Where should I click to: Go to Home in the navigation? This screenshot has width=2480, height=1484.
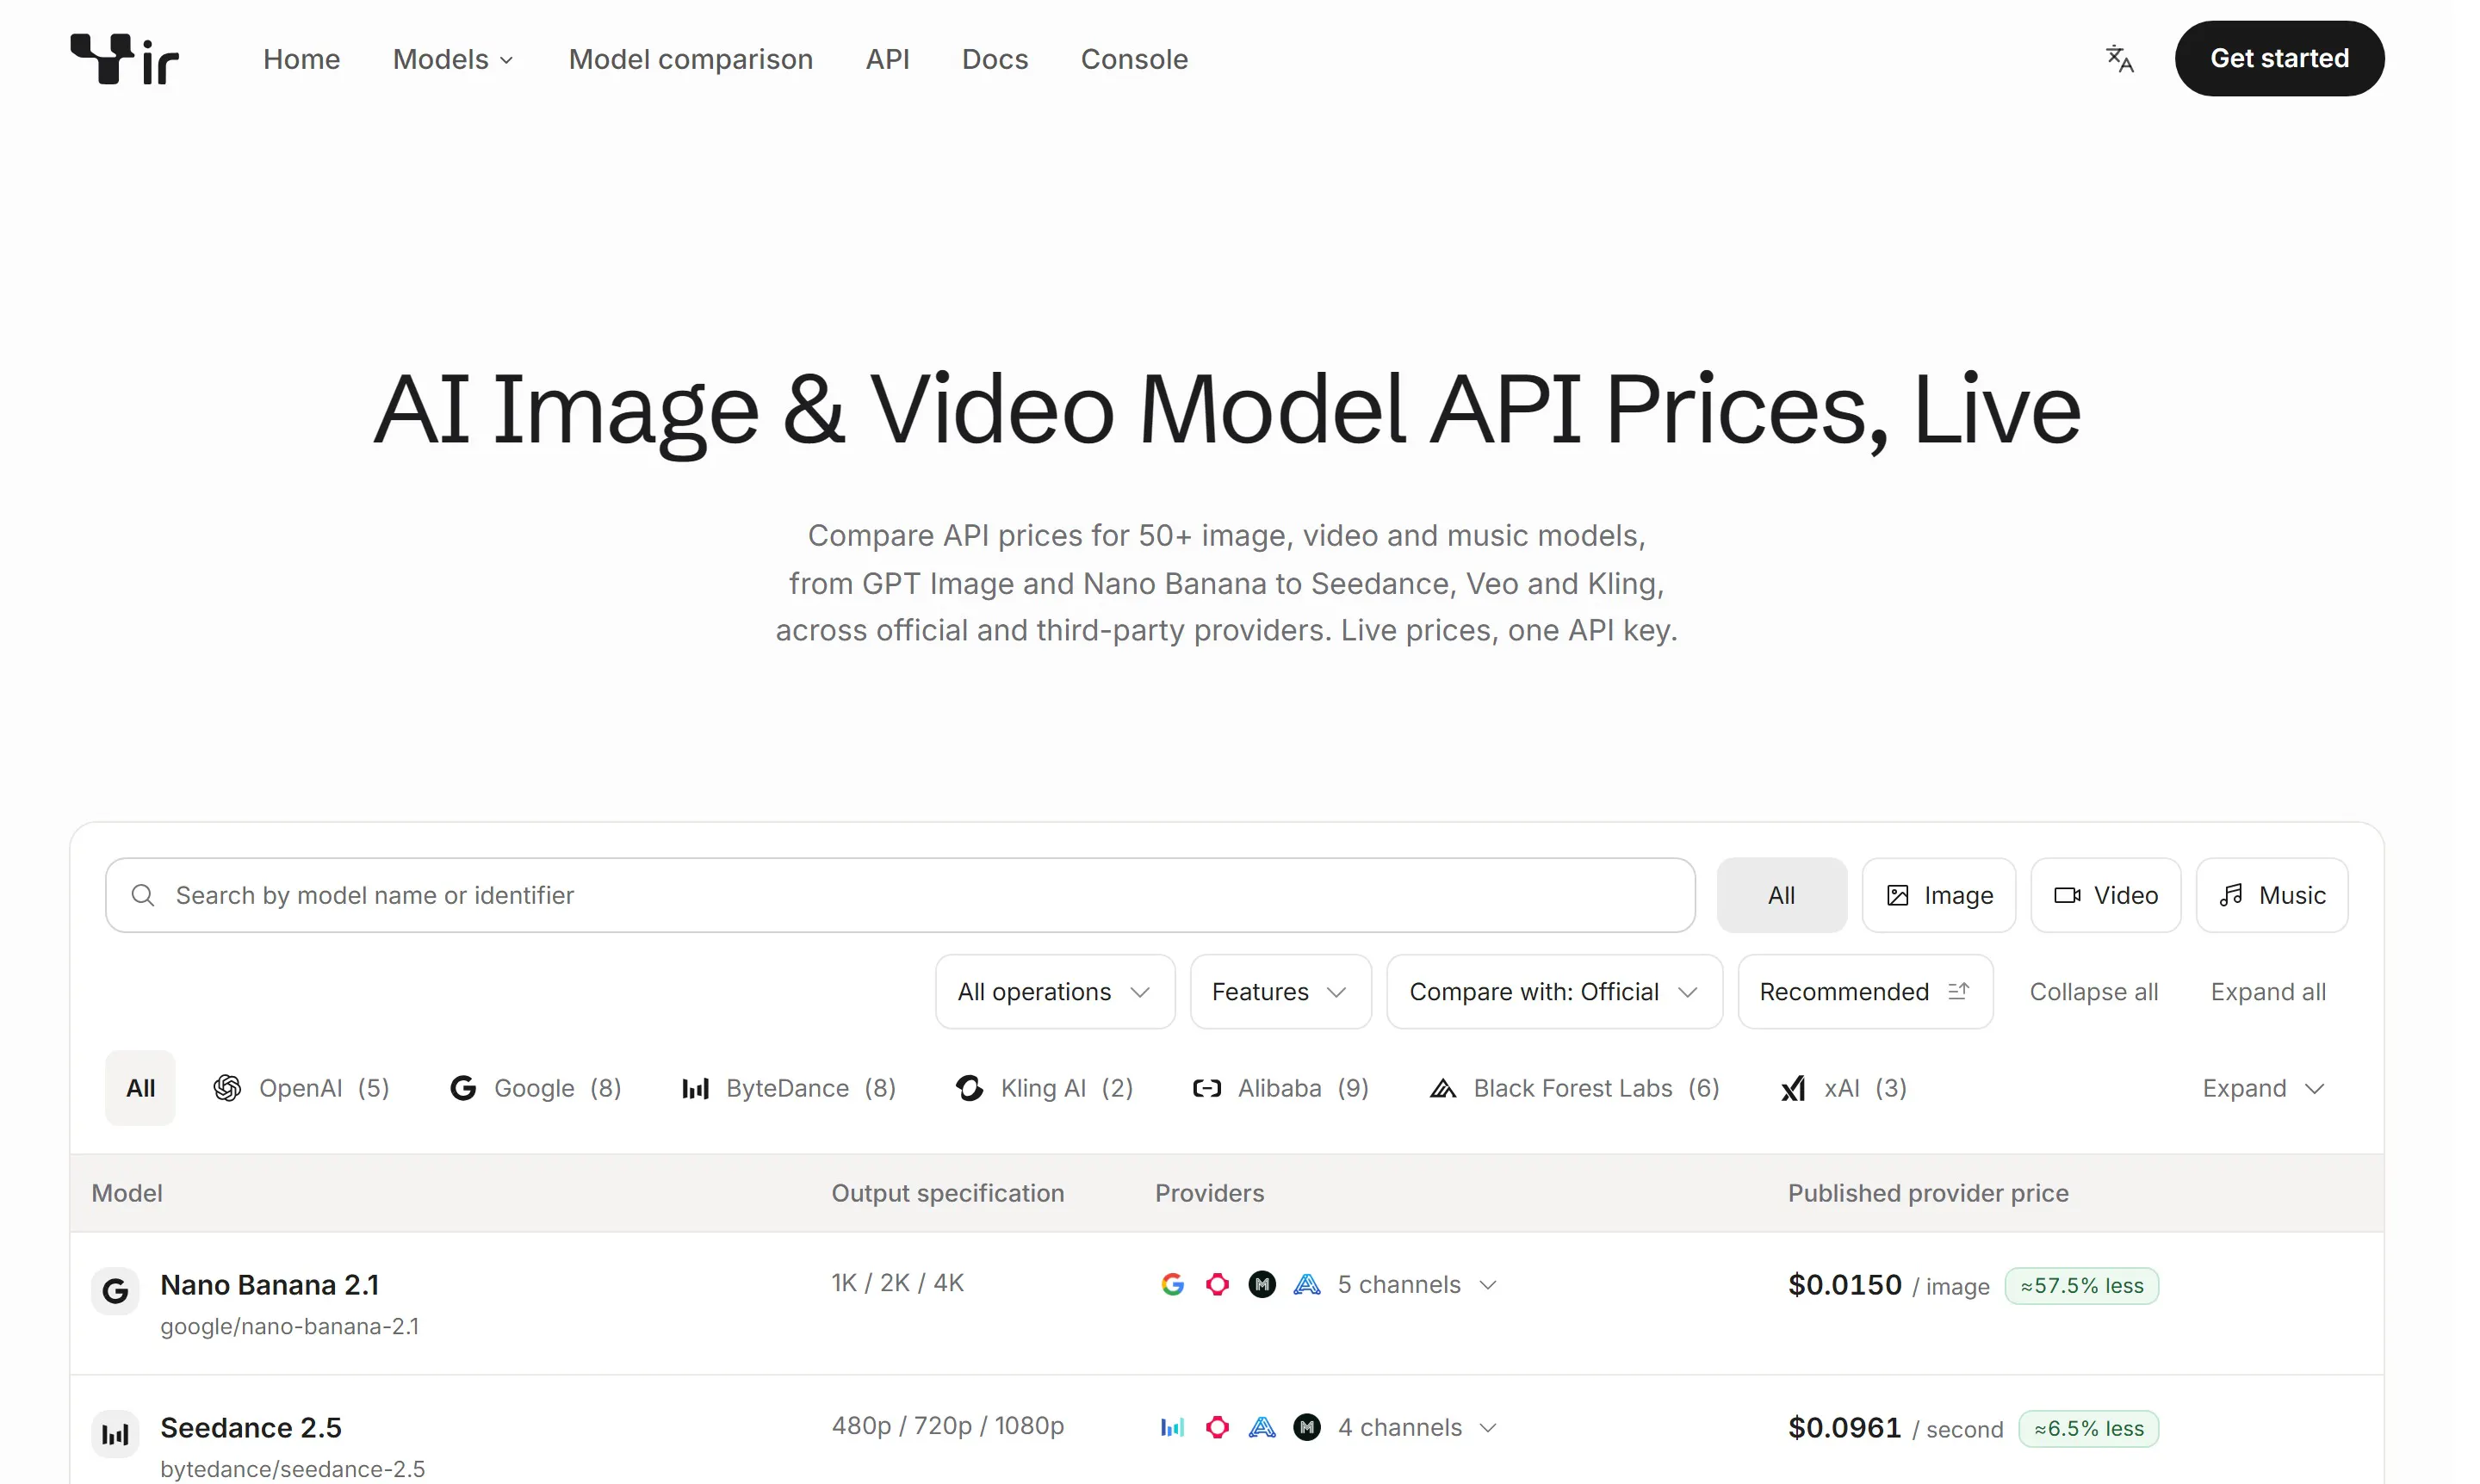click(x=301, y=59)
